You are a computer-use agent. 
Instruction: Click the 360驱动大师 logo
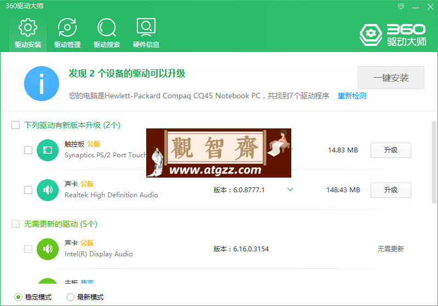[393, 35]
